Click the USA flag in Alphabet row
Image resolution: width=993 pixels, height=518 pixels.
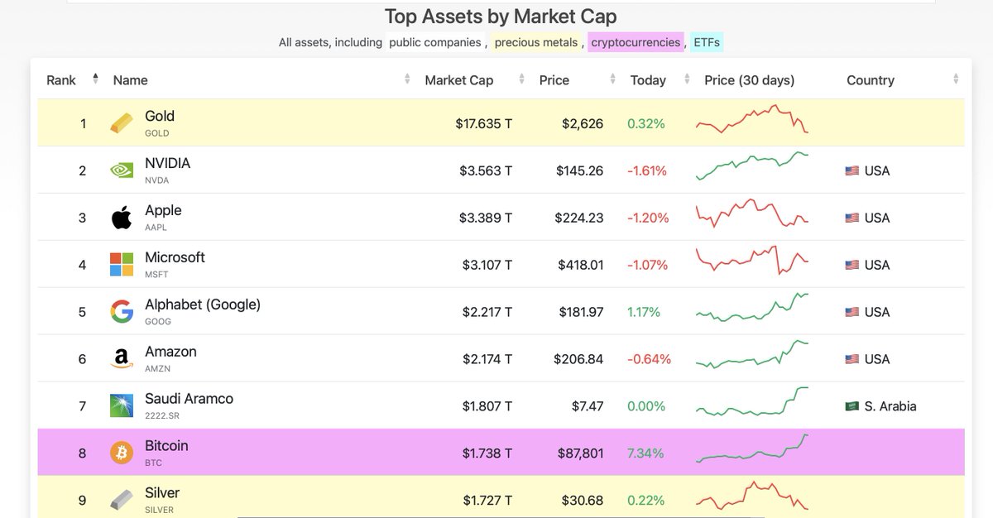(x=851, y=313)
